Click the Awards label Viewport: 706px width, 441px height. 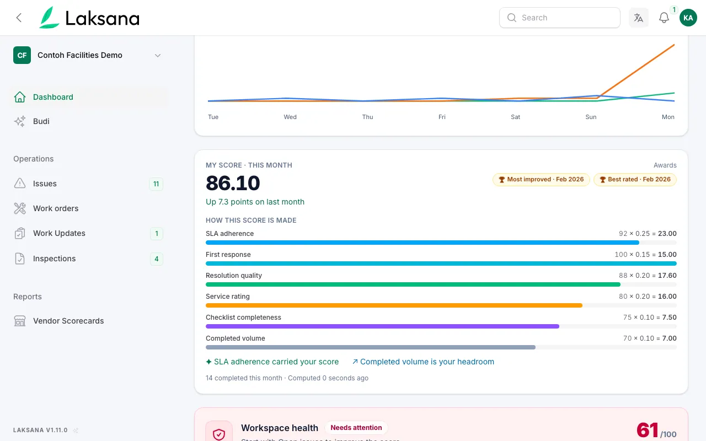pos(665,165)
